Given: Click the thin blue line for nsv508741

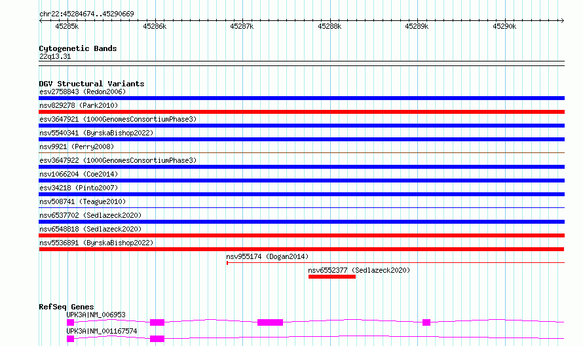Looking at the screenshot, I should pyautogui.click(x=301, y=207).
